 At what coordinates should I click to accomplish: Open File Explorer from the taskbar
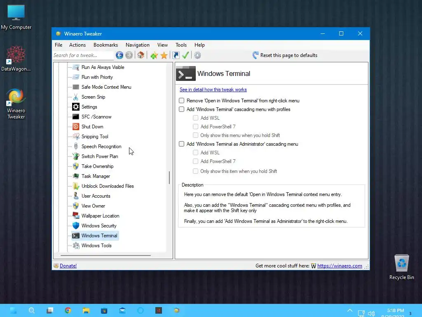point(86,310)
